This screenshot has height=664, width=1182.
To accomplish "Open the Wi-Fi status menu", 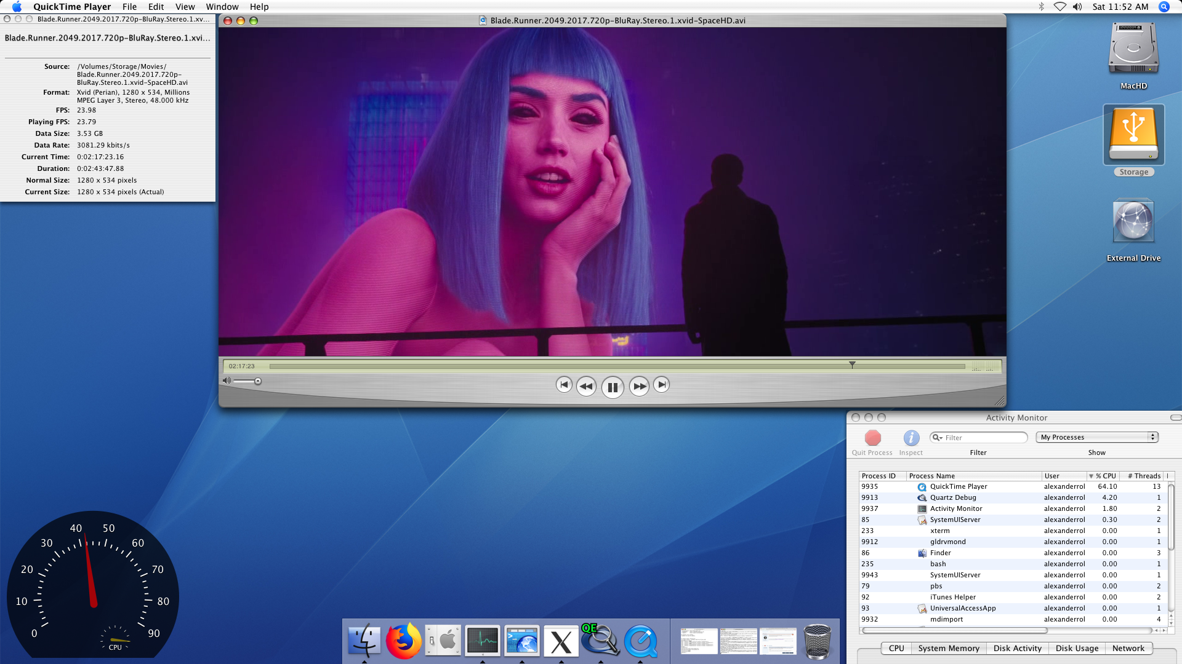I will pos(1059,7).
